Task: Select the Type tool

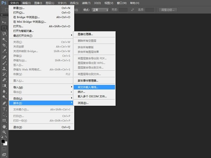Action: click(4, 109)
